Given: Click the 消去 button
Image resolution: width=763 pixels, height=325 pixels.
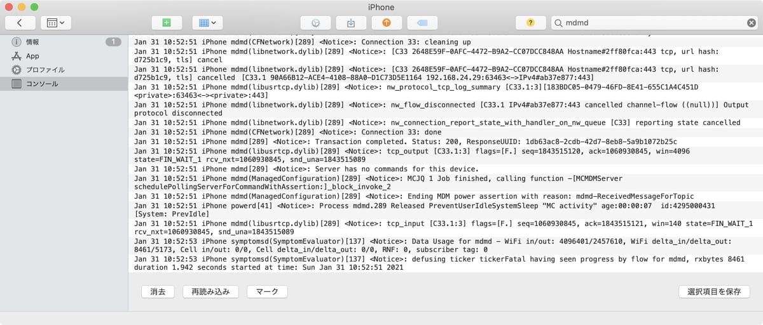Looking at the screenshot, I should (x=158, y=291).
